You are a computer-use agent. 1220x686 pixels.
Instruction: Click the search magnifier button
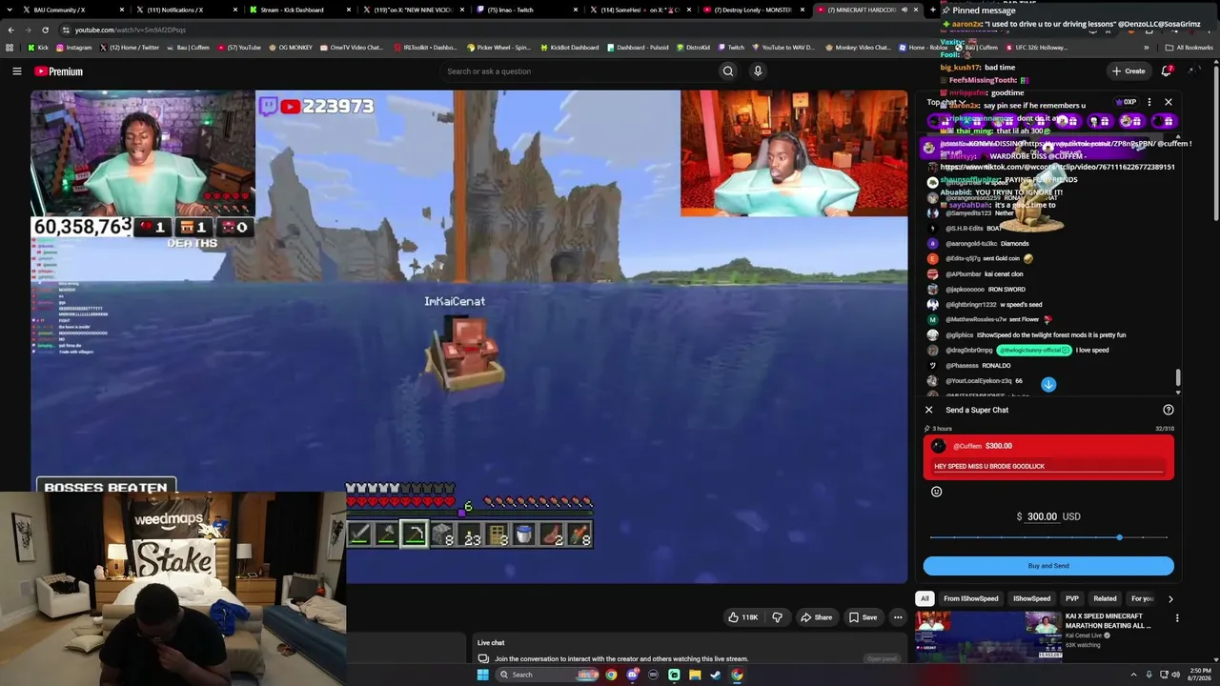click(x=728, y=71)
